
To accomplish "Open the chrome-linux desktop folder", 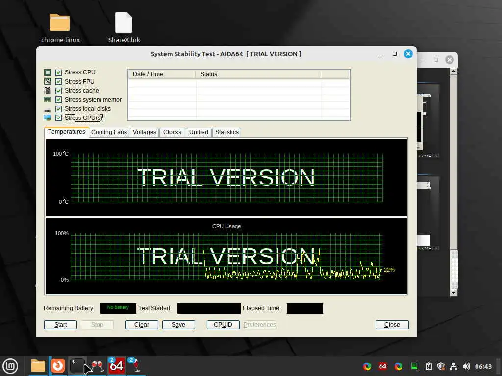I will (x=60, y=28).
